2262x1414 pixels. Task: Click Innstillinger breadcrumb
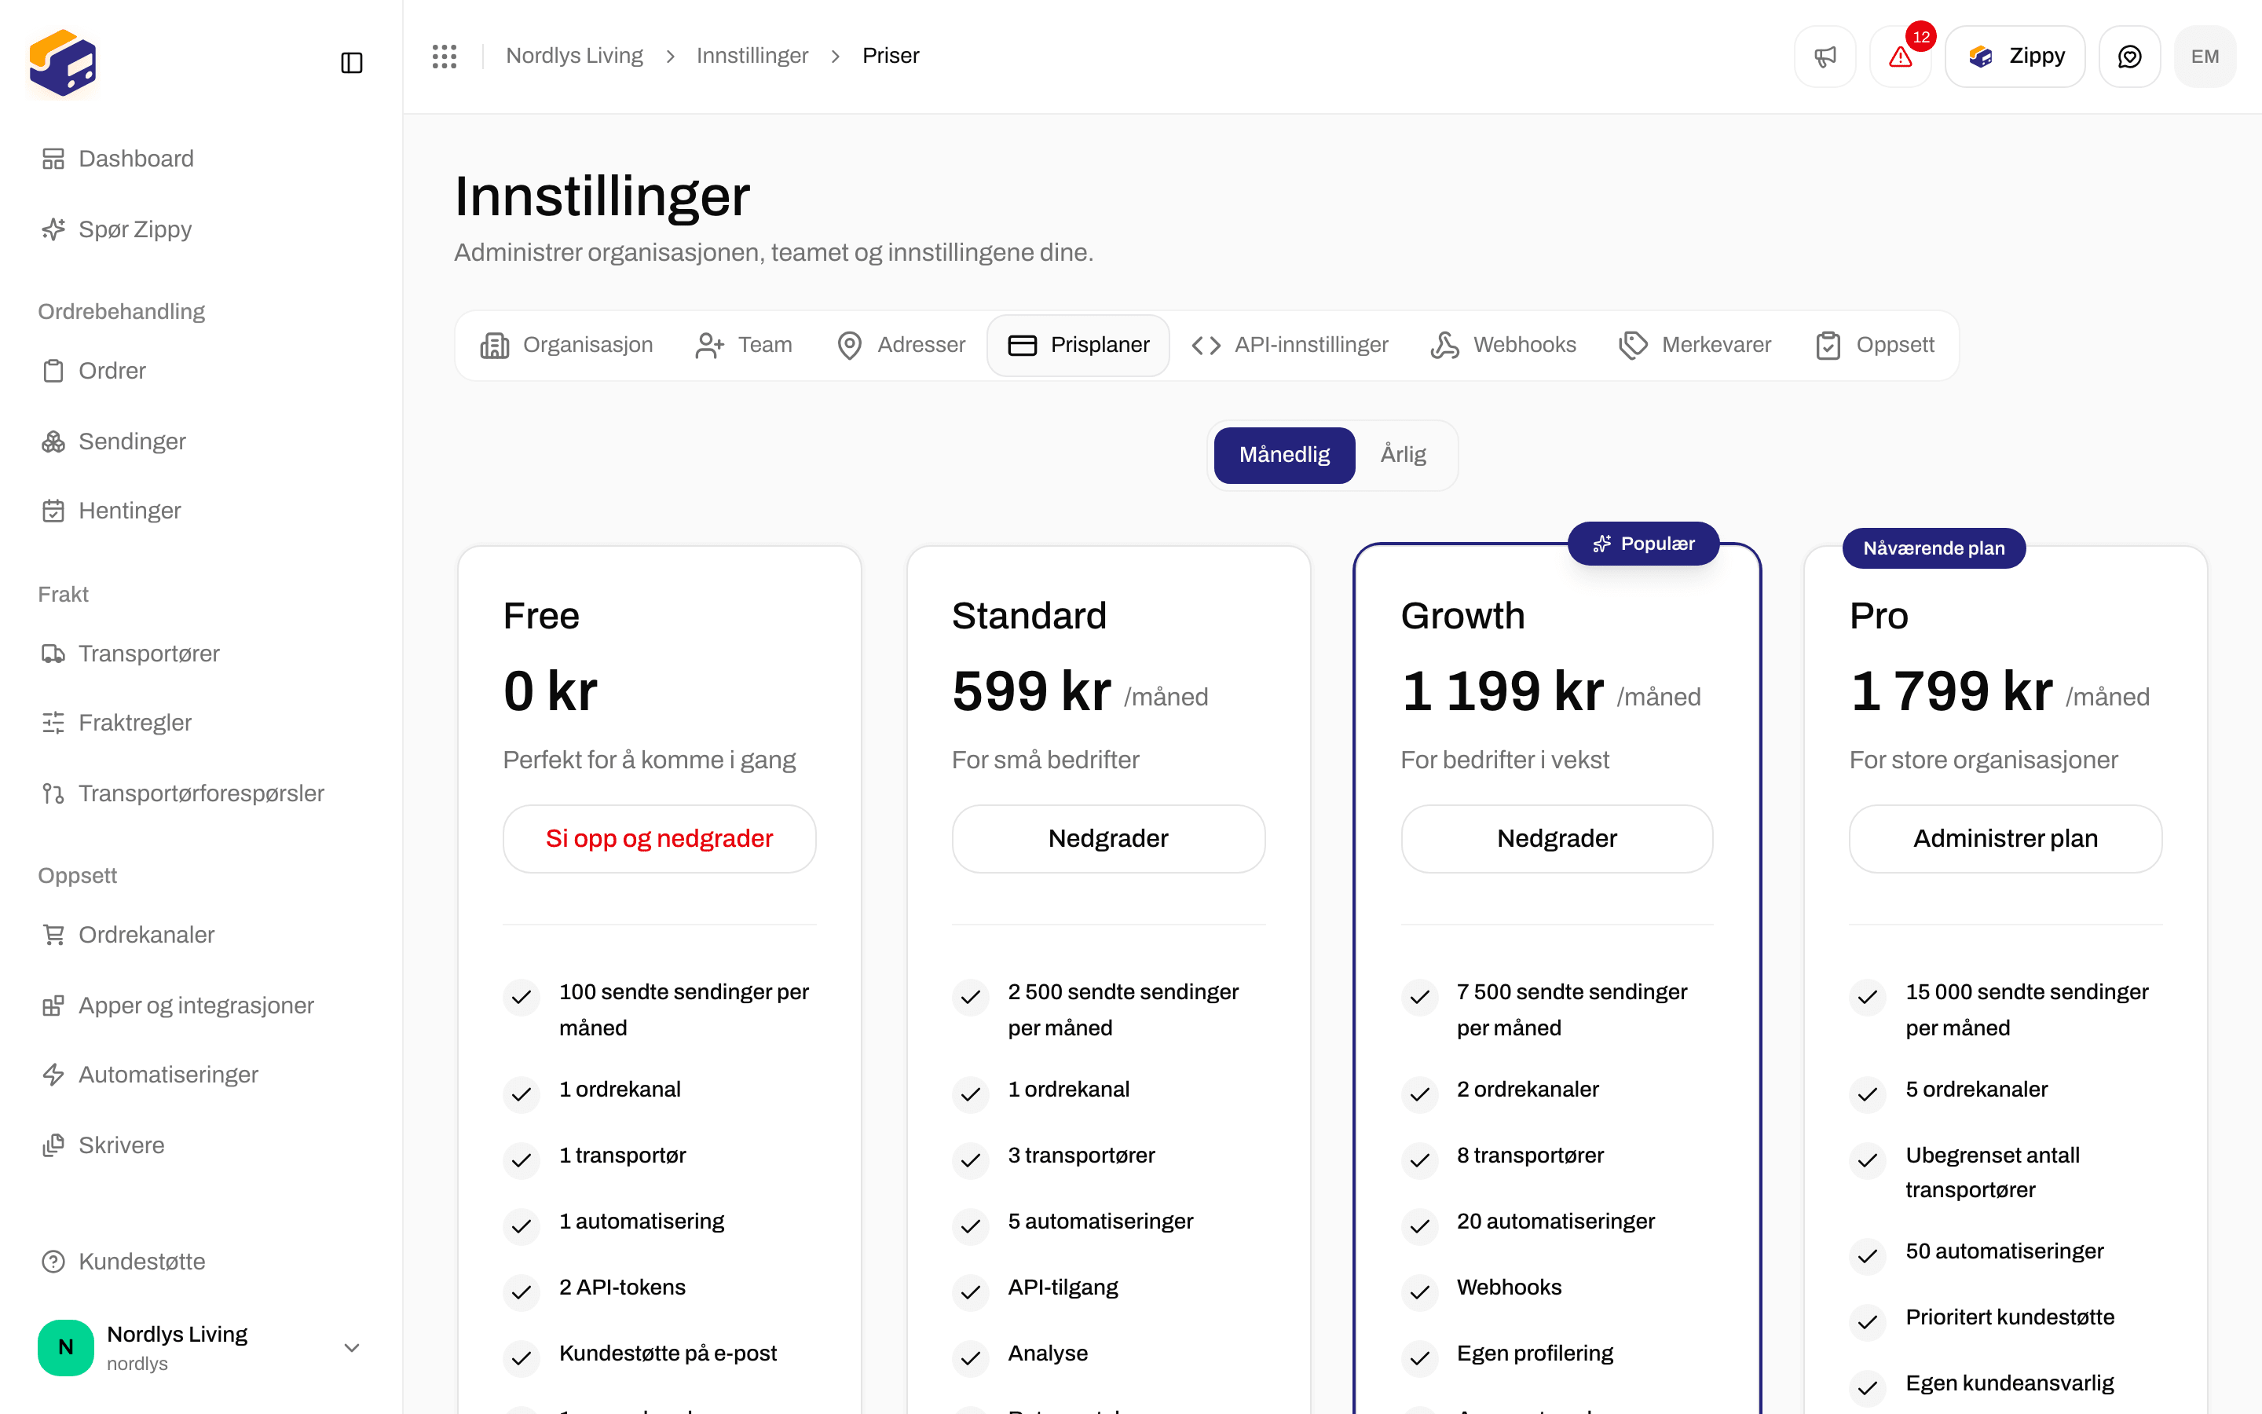click(x=752, y=56)
